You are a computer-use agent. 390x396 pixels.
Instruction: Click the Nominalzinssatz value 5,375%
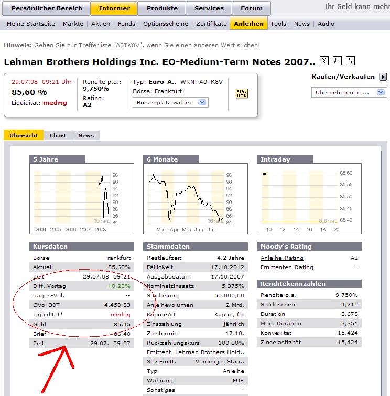tap(233, 286)
